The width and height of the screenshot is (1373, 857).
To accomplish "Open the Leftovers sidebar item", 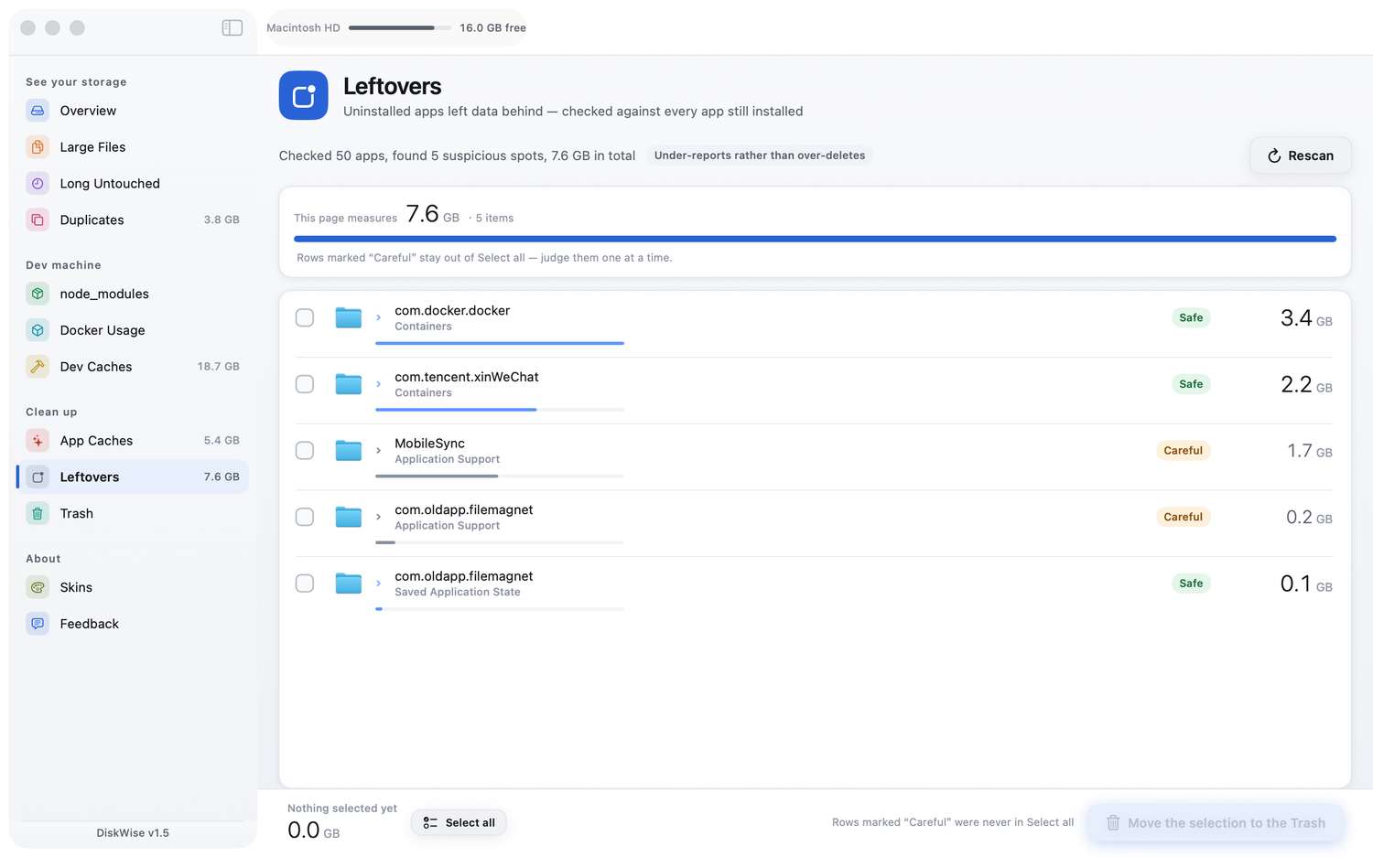I will coord(133,477).
